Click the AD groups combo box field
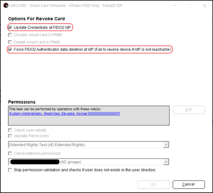213x193 pixels. (88, 162)
